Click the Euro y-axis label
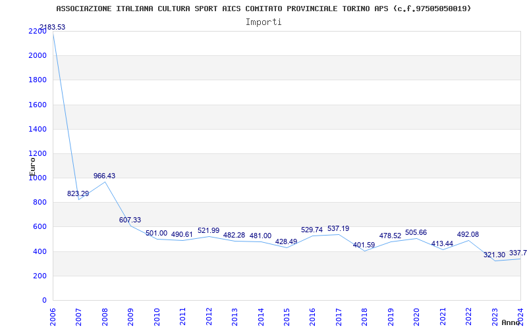Image resolution: width=527 pixels, height=329 pixels. (x=32, y=165)
